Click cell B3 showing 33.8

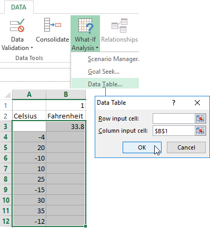[66, 126]
